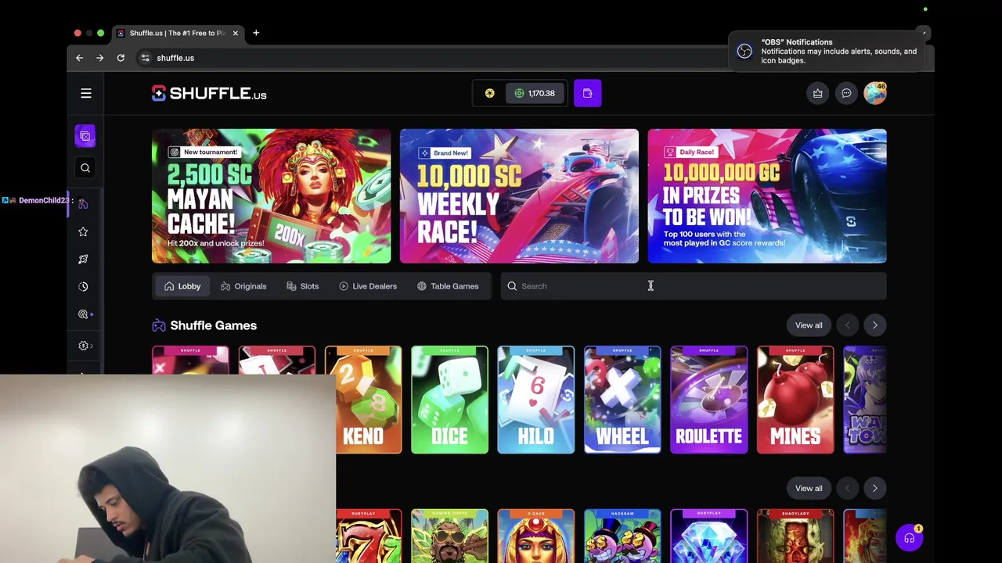Switch to the Originals tab
Viewport: 1002px width, 563px height.
[x=243, y=286]
